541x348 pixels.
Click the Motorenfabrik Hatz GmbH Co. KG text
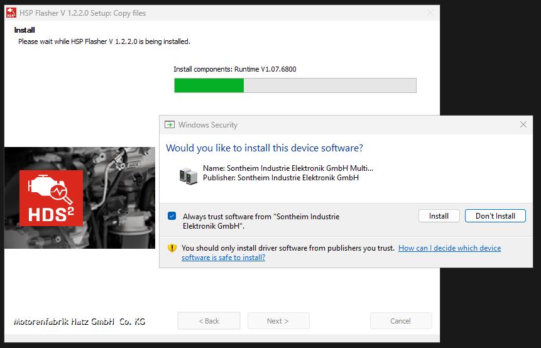(x=79, y=322)
